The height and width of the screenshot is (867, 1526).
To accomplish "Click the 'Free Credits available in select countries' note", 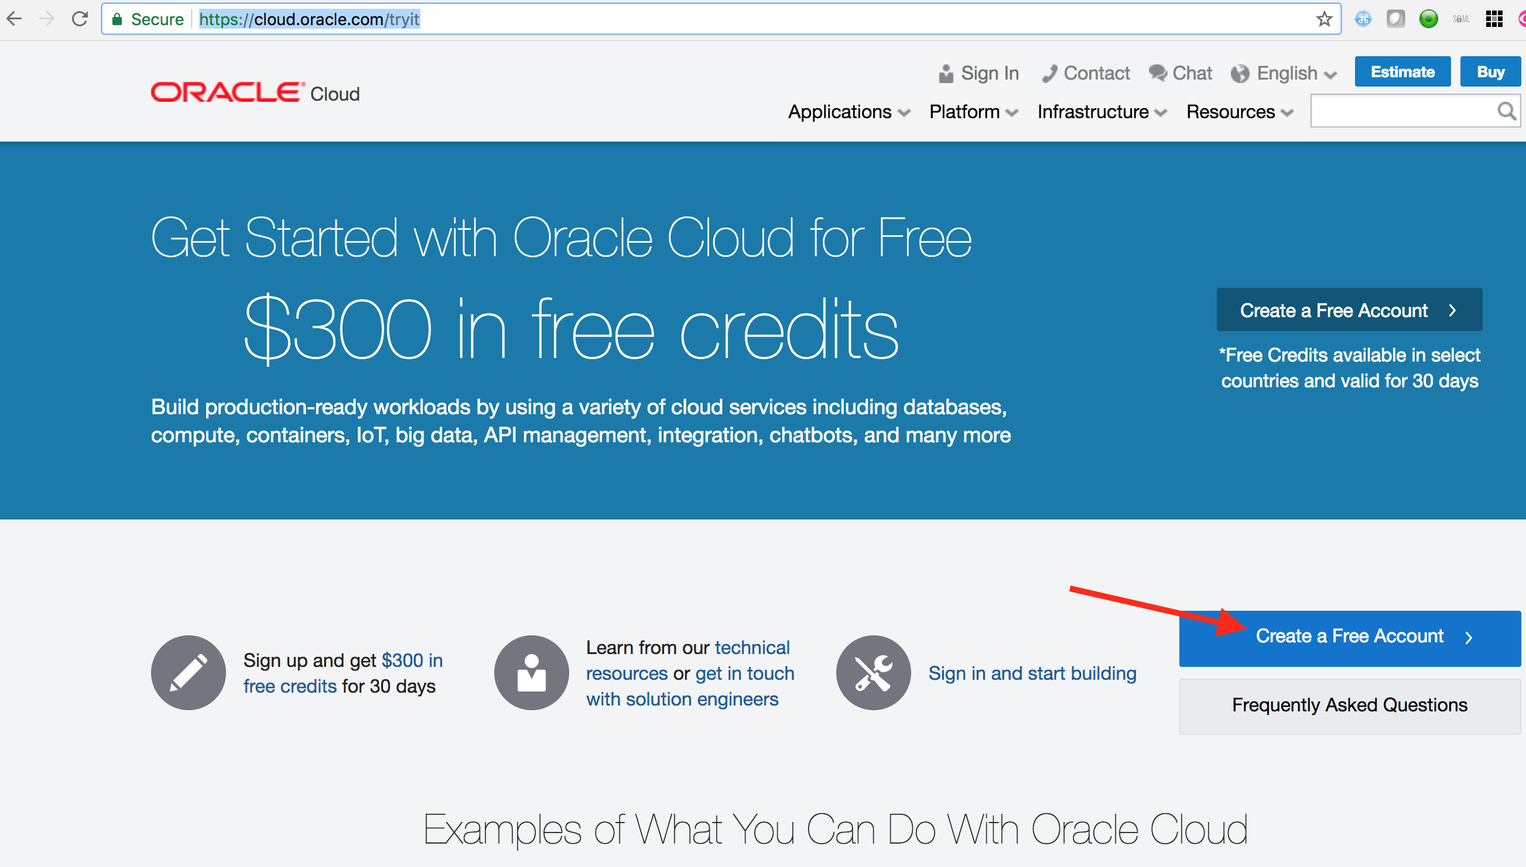I will pos(1350,367).
